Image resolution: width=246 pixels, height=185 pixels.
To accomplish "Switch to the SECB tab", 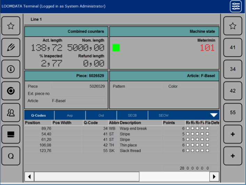I will click(x=132, y=115).
